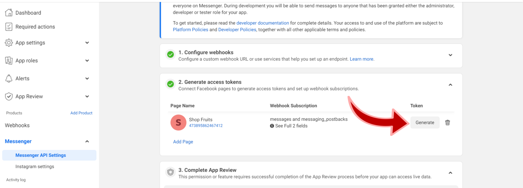This screenshot has width=523, height=188.
Task: Click the Generate token button
Action: click(425, 123)
